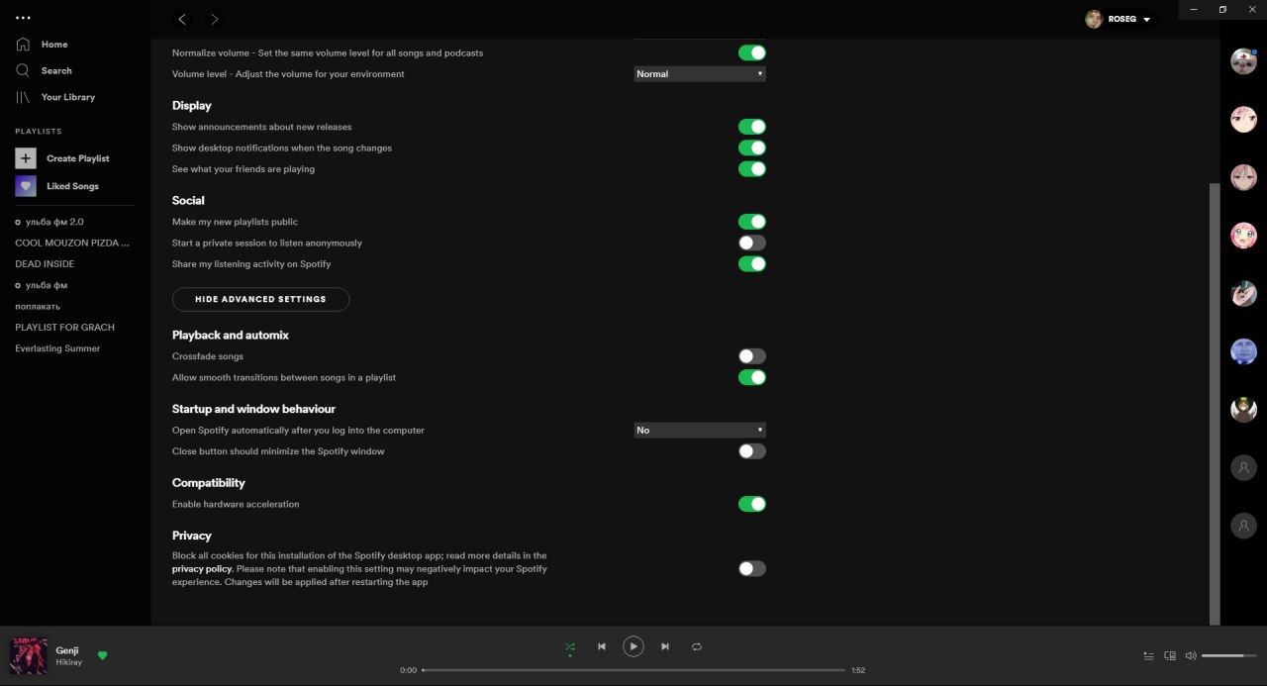The width and height of the screenshot is (1267, 686).
Task: Open ROSEG user account dropdown
Action: tap(1119, 19)
